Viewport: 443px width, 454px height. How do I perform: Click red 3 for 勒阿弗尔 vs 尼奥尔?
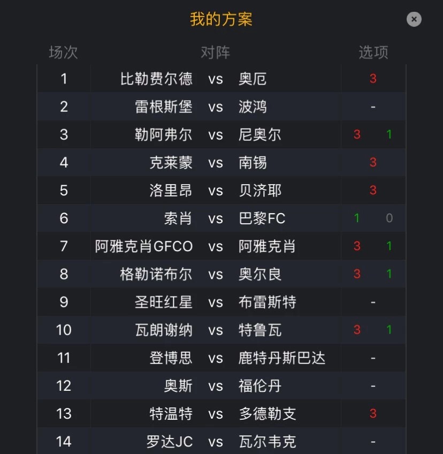pyautogui.click(x=357, y=134)
